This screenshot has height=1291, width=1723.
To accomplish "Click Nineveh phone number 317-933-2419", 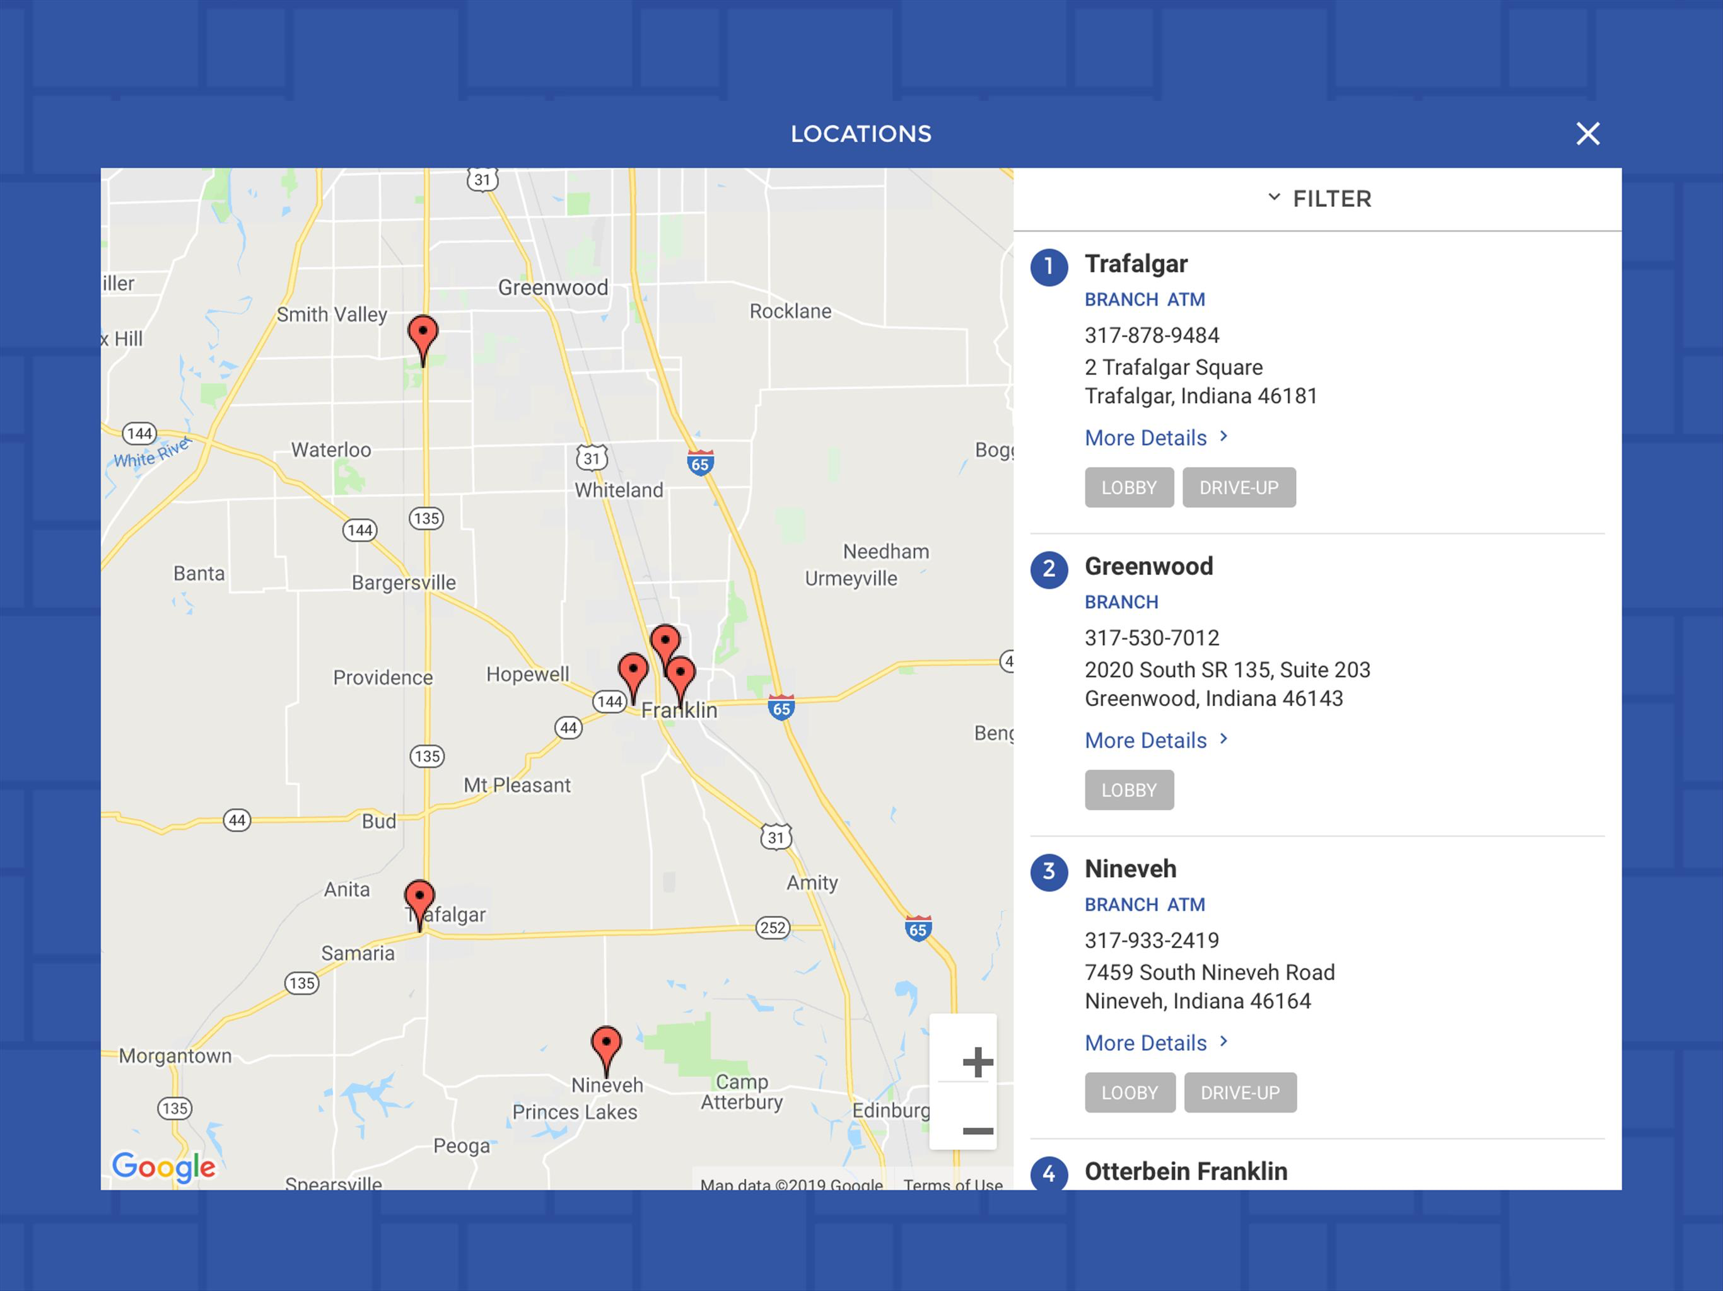I will [x=1152, y=941].
